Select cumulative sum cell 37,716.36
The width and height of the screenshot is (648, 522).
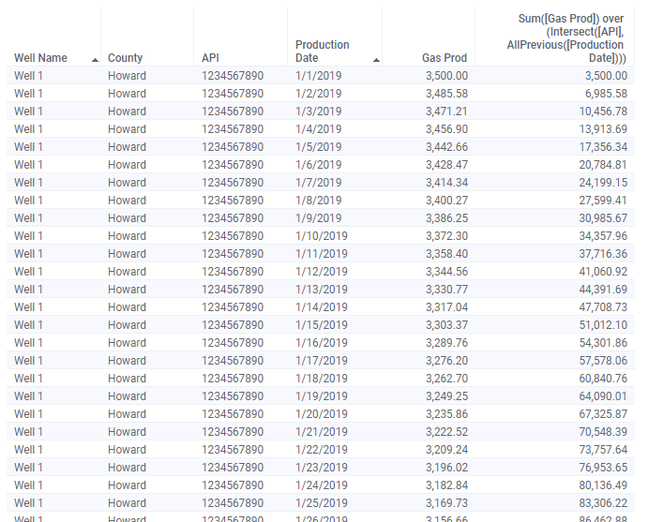(x=603, y=253)
